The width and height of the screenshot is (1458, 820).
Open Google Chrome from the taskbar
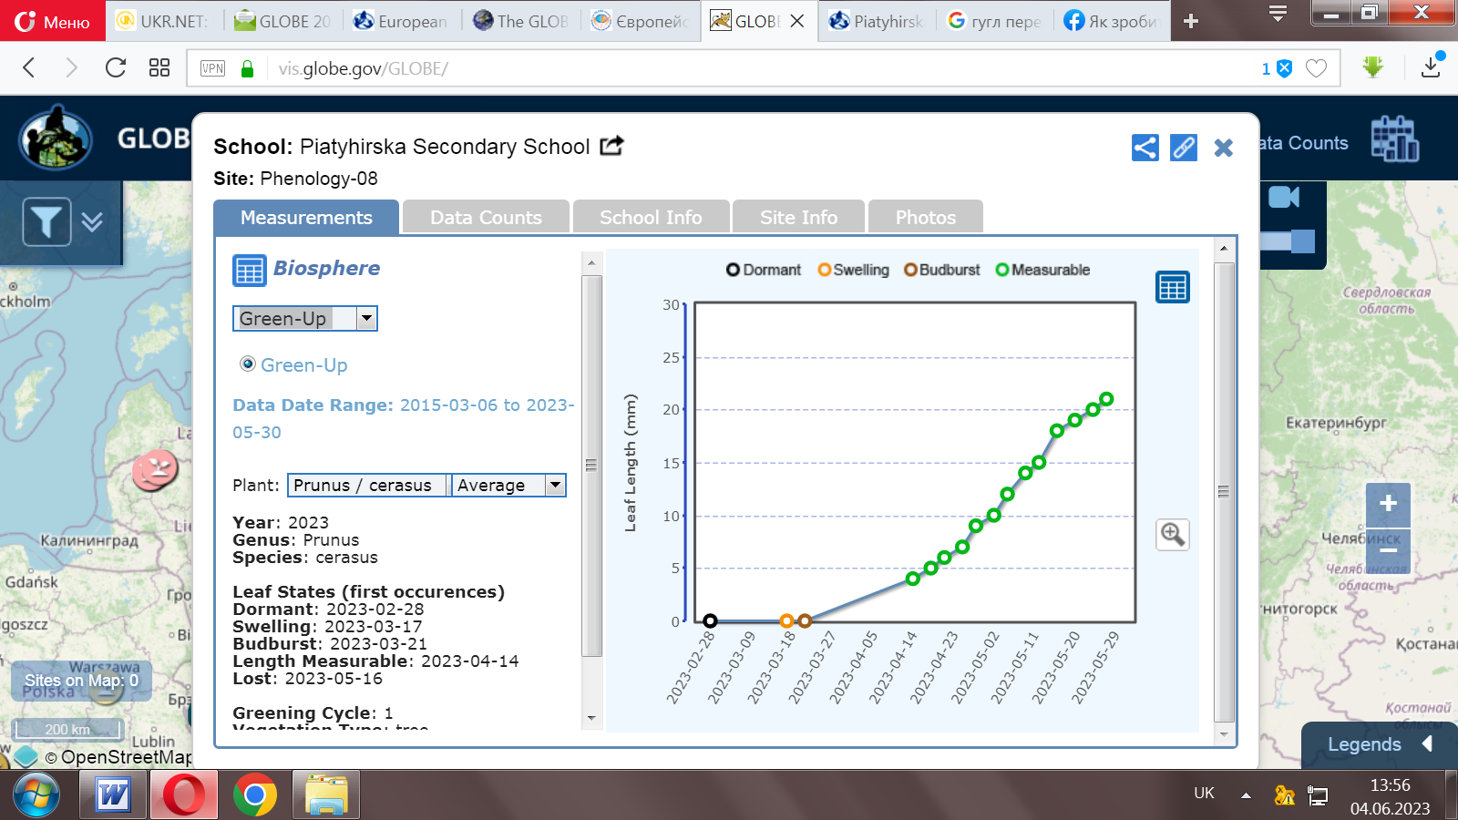tap(255, 795)
